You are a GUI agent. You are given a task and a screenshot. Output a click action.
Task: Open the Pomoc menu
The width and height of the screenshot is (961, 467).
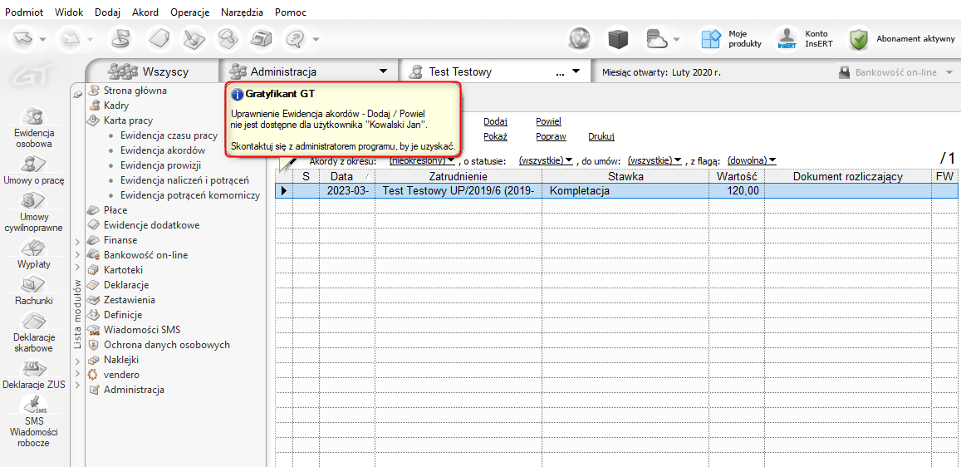(x=291, y=12)
